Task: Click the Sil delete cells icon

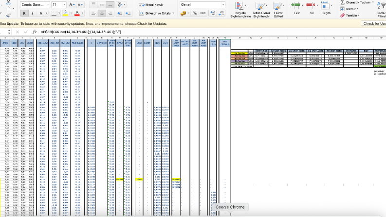Action: tap(311, 5)
